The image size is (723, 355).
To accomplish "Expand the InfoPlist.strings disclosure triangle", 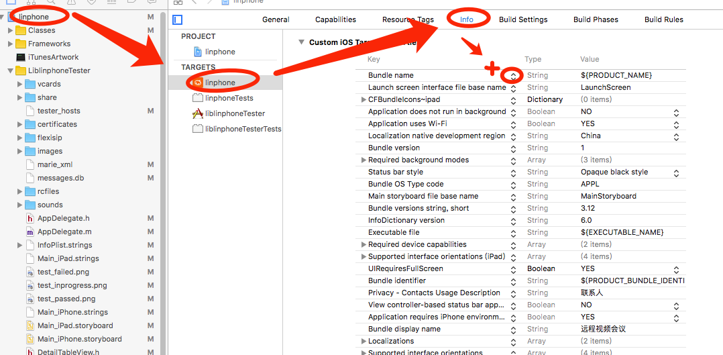I will 19,245.
